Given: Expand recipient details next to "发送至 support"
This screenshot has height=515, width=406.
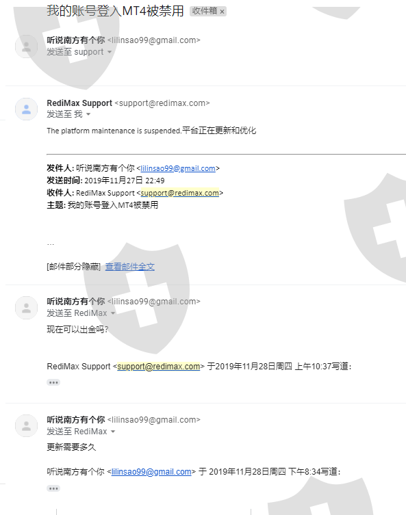Looking at the screenshot, I should click(110, 52).
